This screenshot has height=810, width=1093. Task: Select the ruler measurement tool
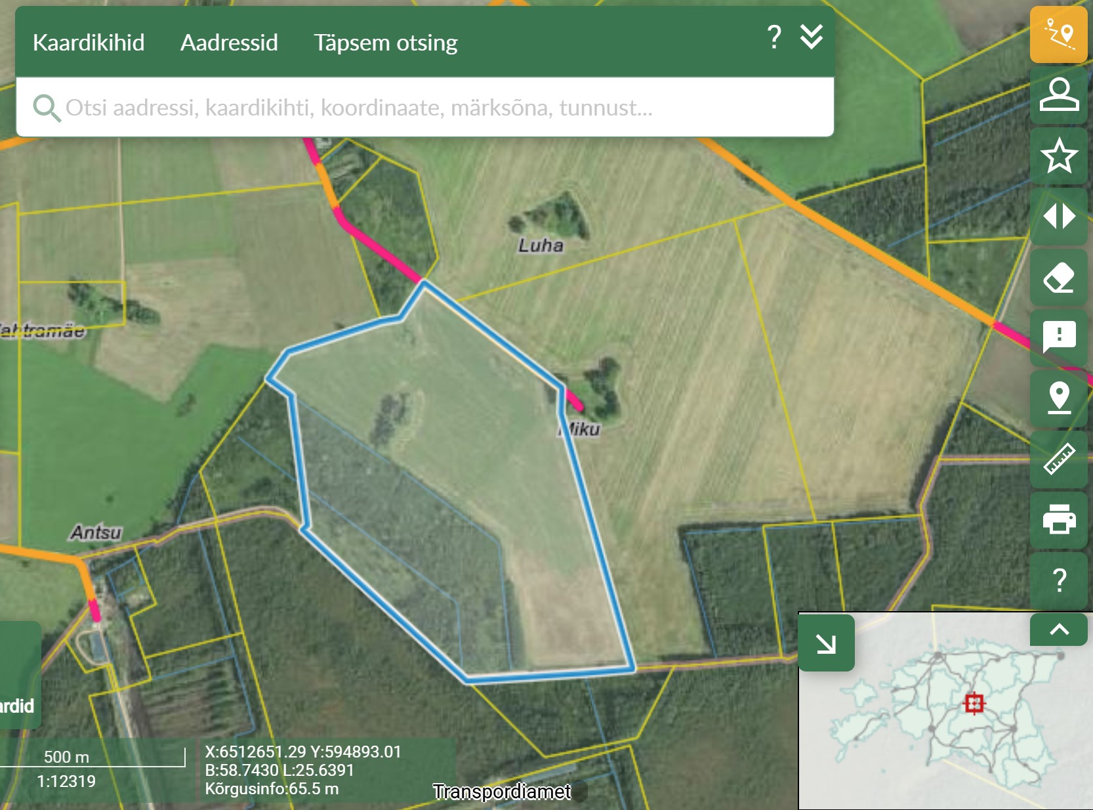1058,459
